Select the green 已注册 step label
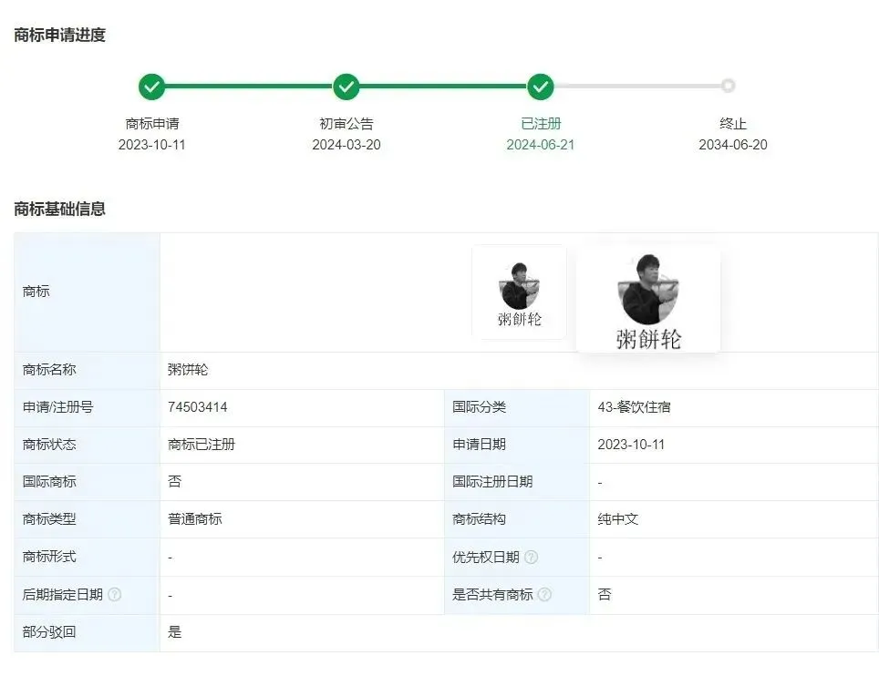Viewport: 879px width, 676px height. [541, 124]
